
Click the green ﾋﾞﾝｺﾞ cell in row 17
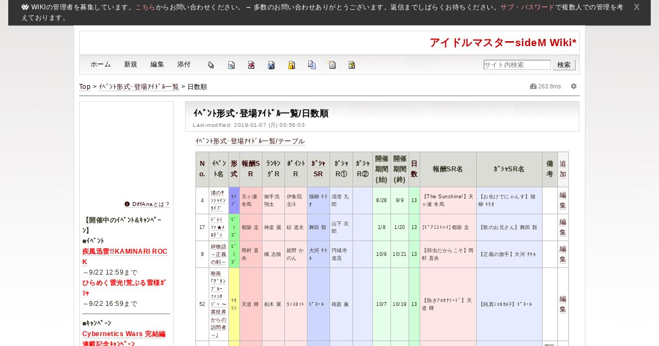point(234,227)
